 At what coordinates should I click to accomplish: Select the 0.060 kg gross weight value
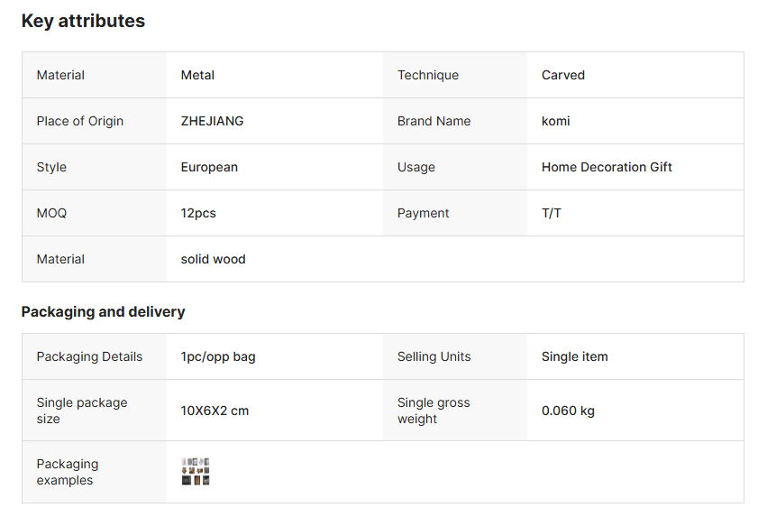pos(568,411)
